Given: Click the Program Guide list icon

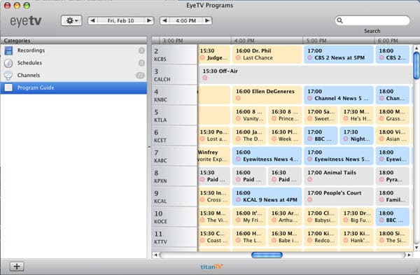Looking at the screenshot, I should 8,87.
